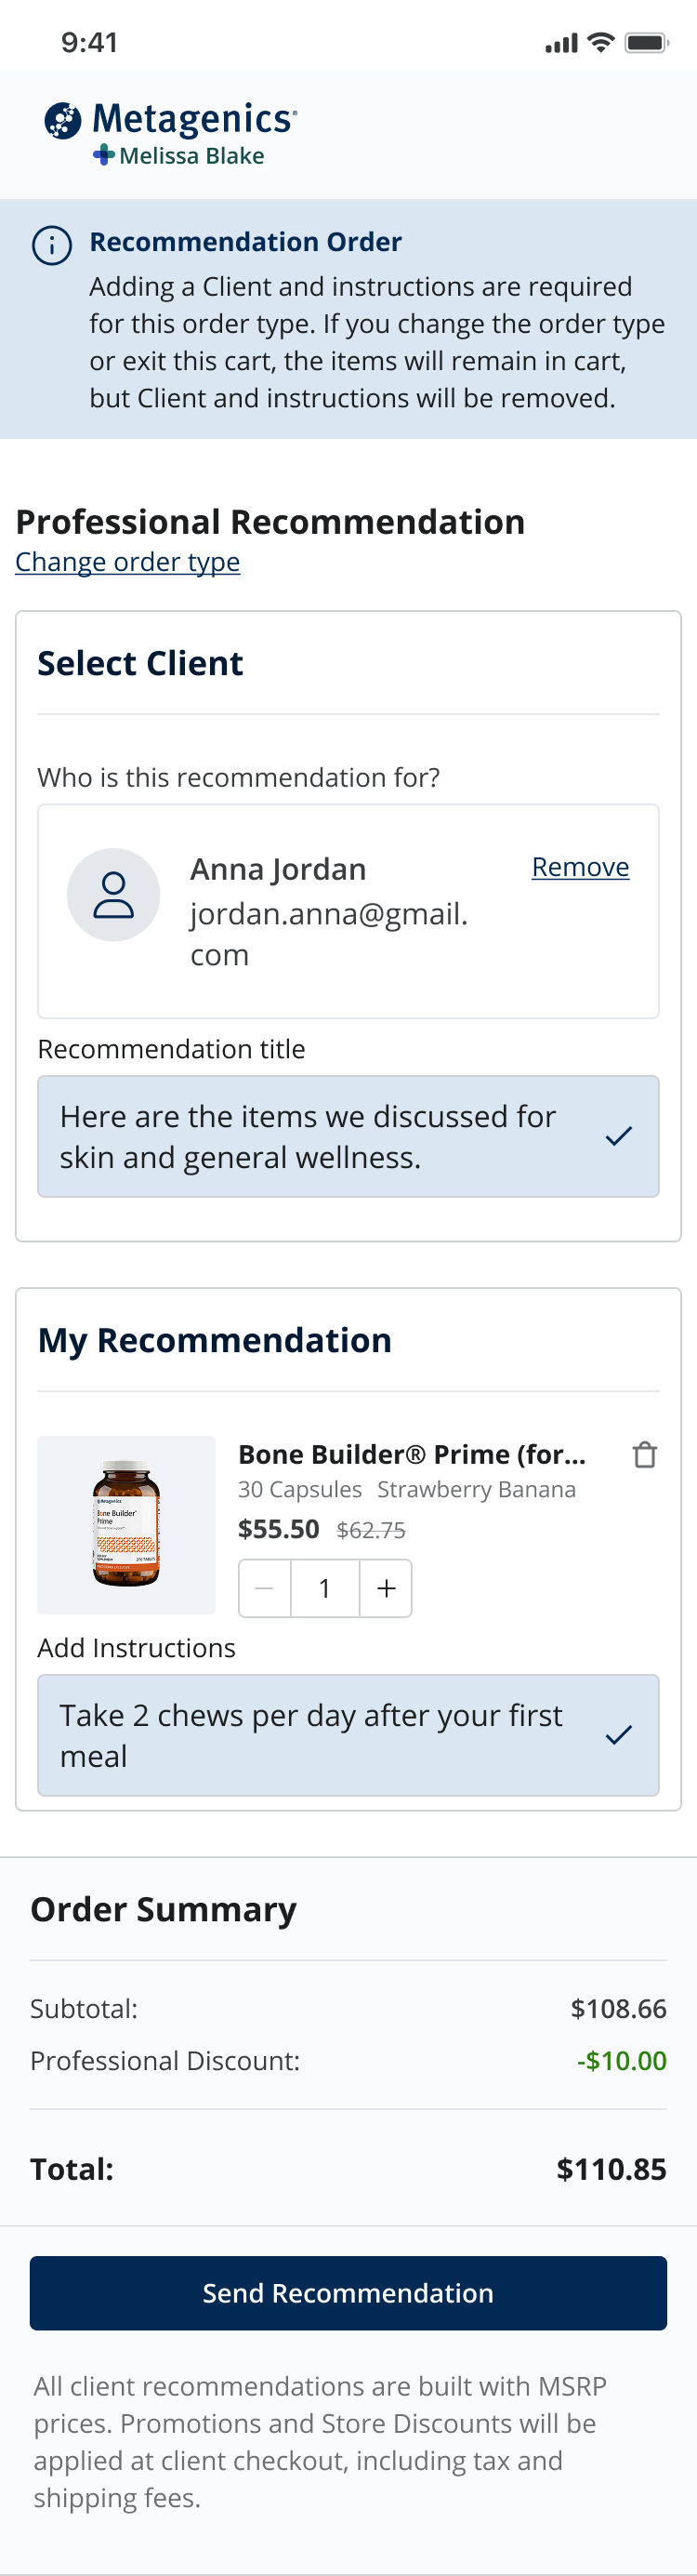Decrease quantity with the minus button

click(265, 1588)
